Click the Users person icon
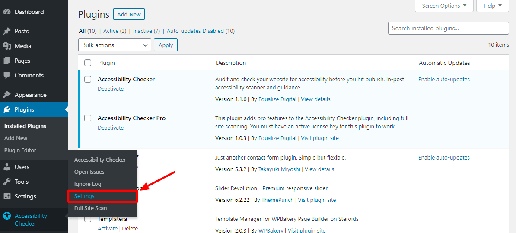This screenshot has height=233, width=516. click(x=7, y=167)
